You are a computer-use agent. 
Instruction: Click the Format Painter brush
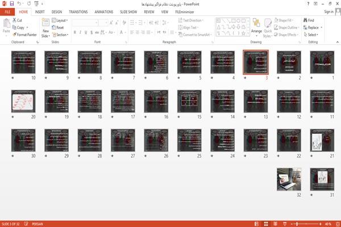15,35
